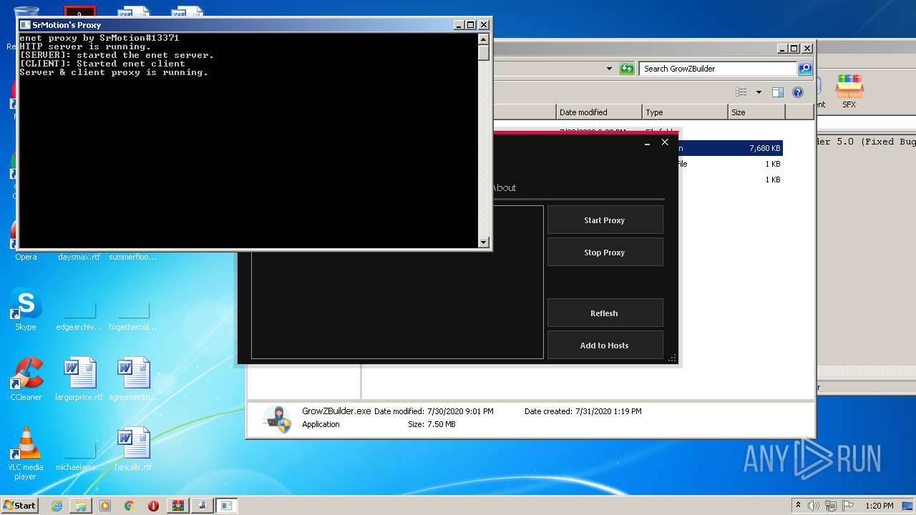
Task: Switch to GrowZBuilder taskbar button
Action: click(202, 506)
